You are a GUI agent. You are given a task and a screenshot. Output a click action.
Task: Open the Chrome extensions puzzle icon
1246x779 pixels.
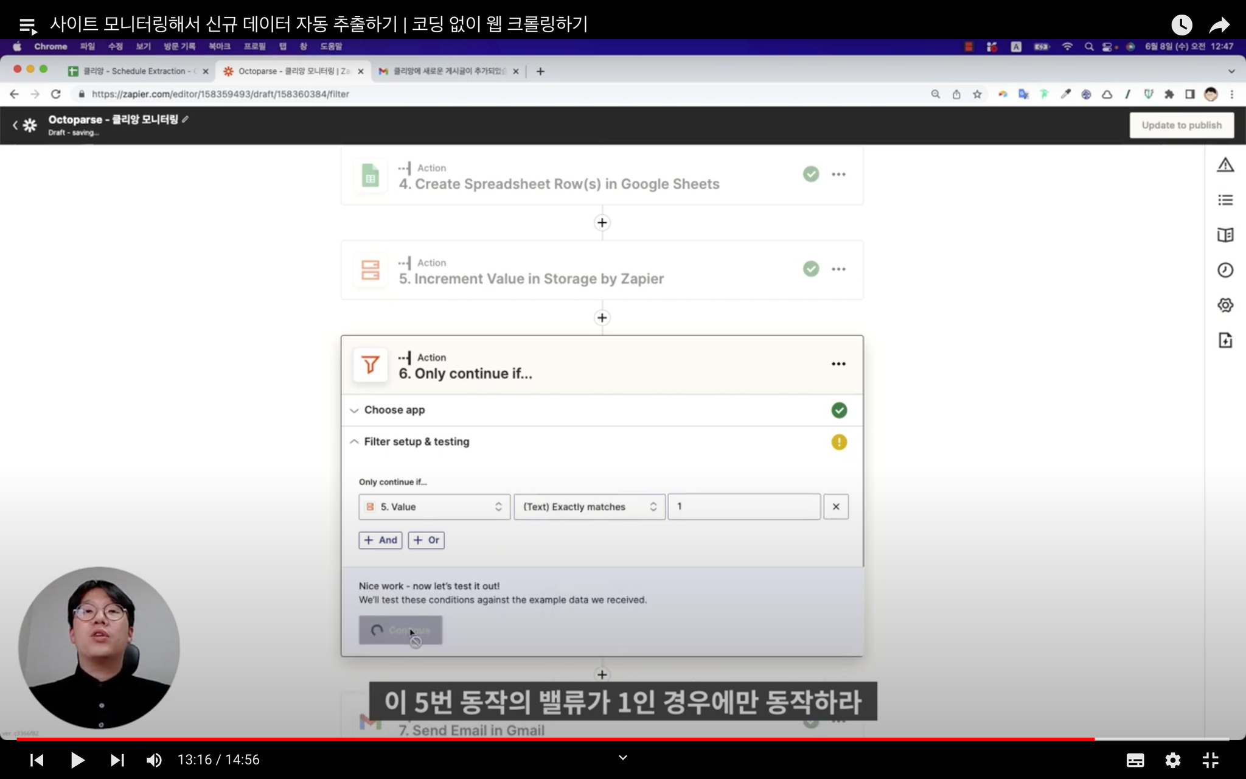[1169, 94]
